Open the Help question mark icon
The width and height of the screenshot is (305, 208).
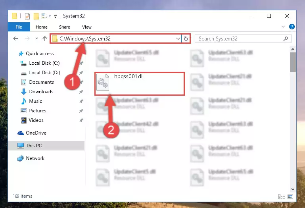click(x=292, y=27)
